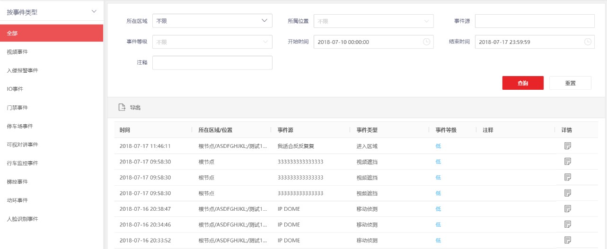The height and width of the screenshot is (249, 607).
Task: Click 低 level link in first row
Action: 438,146
